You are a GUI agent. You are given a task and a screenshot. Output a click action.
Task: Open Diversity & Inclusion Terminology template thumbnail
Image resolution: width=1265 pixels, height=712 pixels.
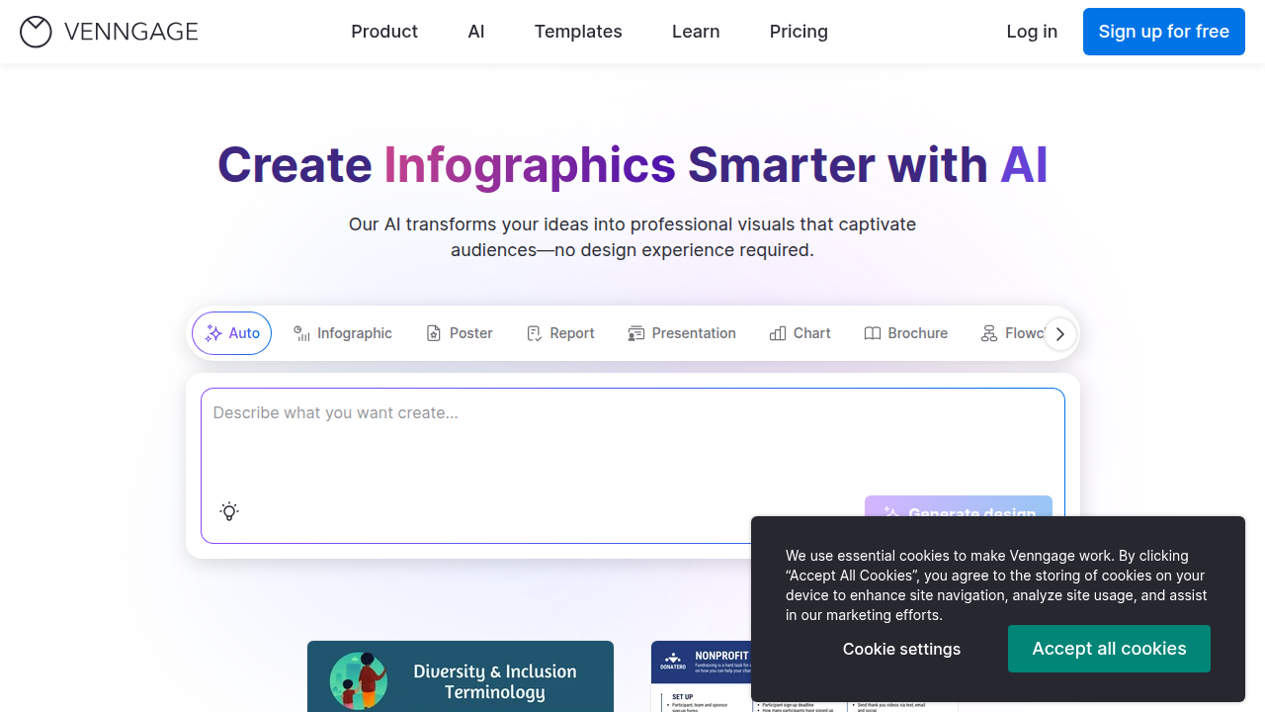coord(461,676)
